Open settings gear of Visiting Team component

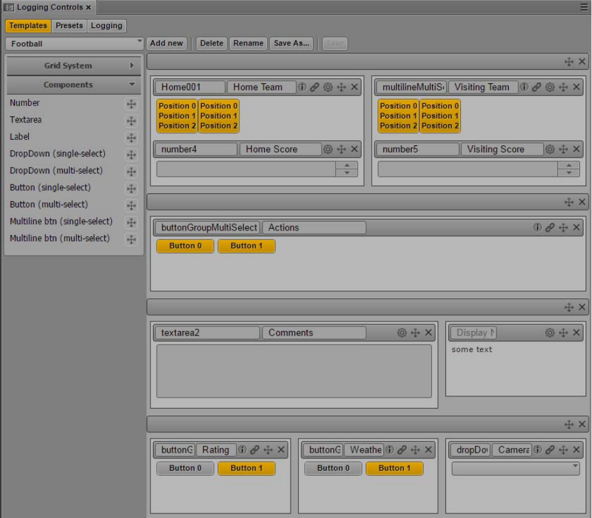click(x=550, y=87)
